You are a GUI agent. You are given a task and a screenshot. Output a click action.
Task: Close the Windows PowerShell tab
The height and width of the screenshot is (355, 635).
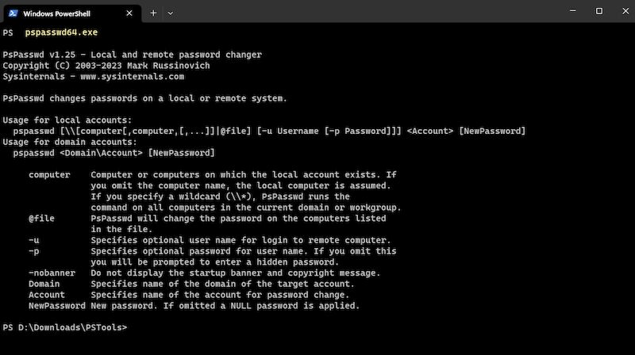(129, 13)
